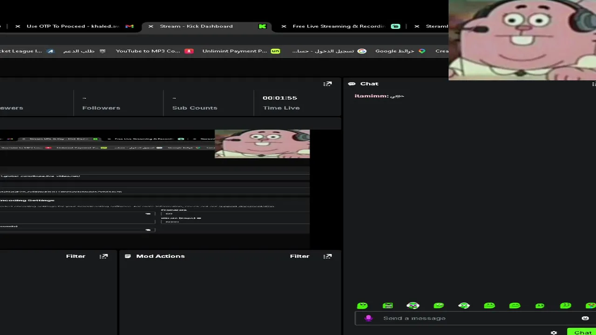Pop out the stream stats panel
This screenshot has width=596, height=335.
[327, 84]
